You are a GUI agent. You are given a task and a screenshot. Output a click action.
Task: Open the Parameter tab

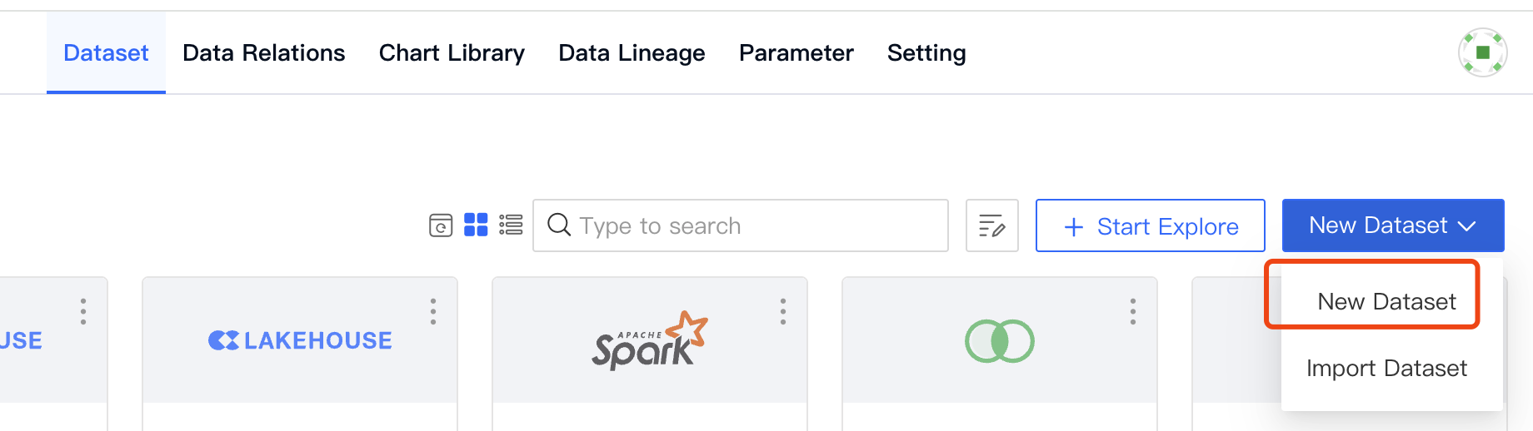[x=796, y=53]
